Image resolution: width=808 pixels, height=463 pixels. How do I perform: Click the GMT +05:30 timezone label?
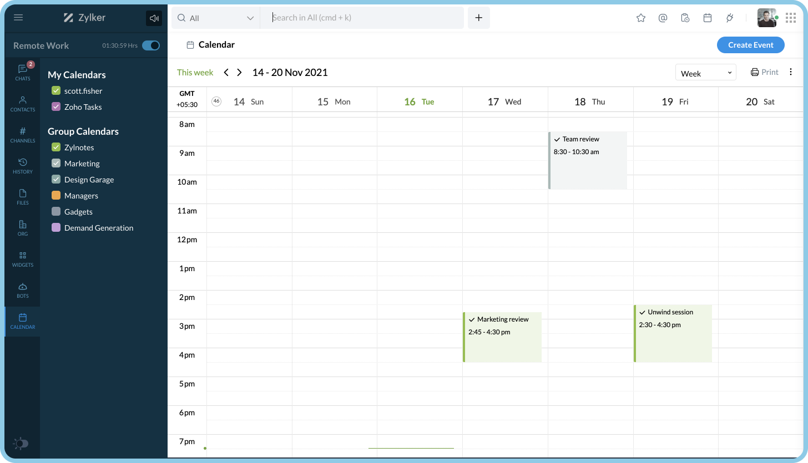[x=187, y=99]
